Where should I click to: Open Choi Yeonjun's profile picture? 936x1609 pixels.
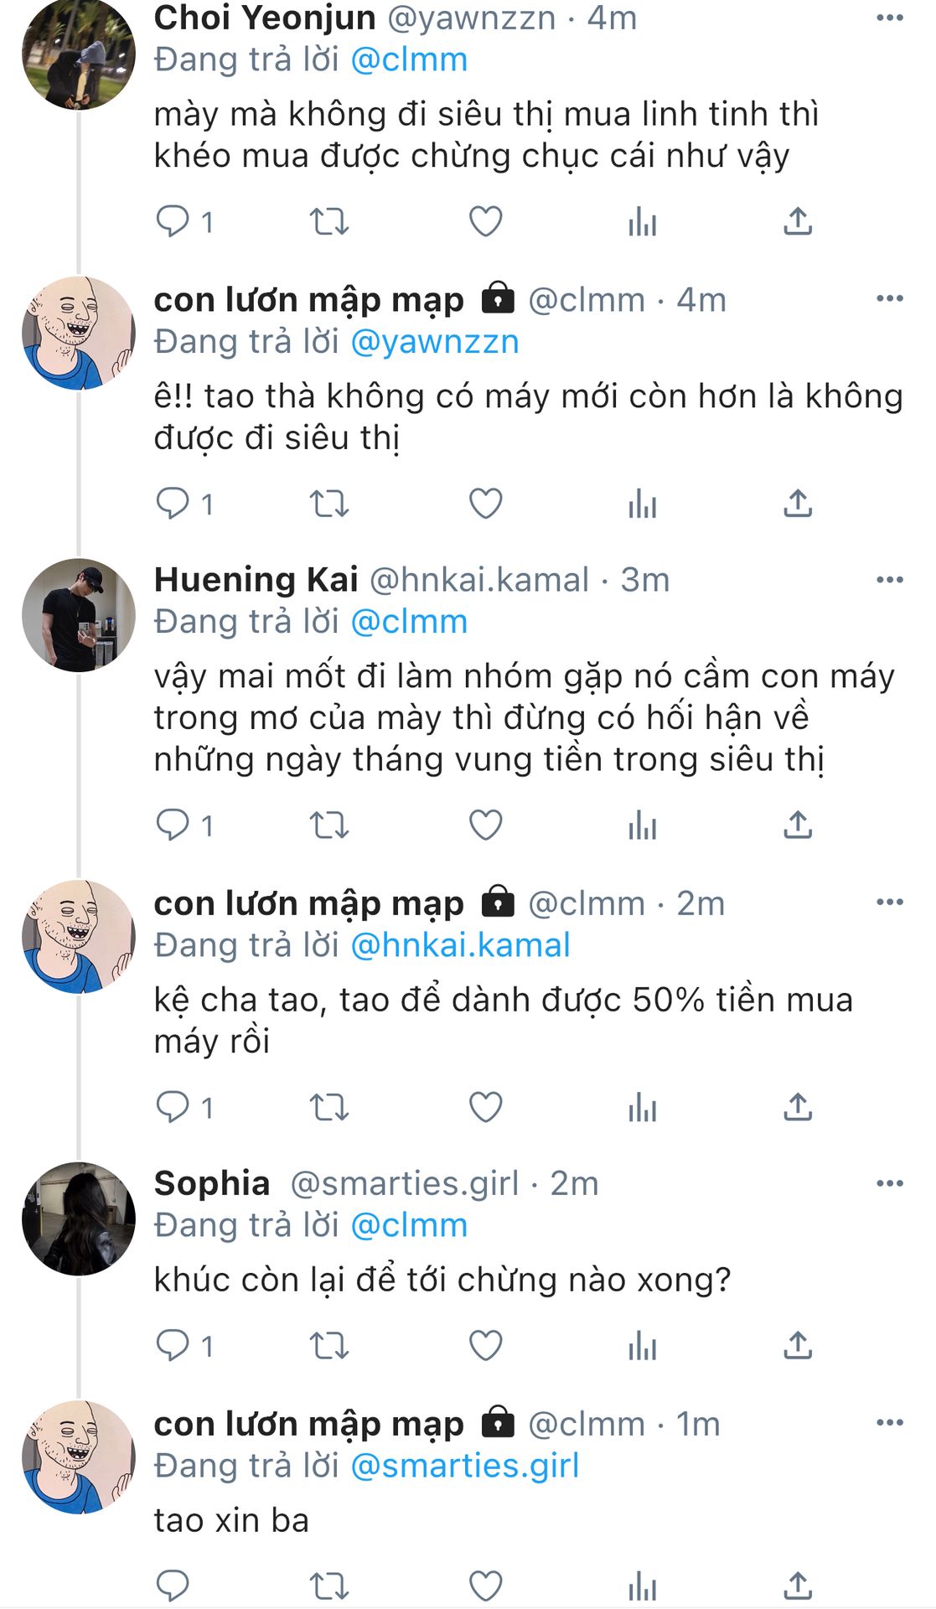coord(78,54)
